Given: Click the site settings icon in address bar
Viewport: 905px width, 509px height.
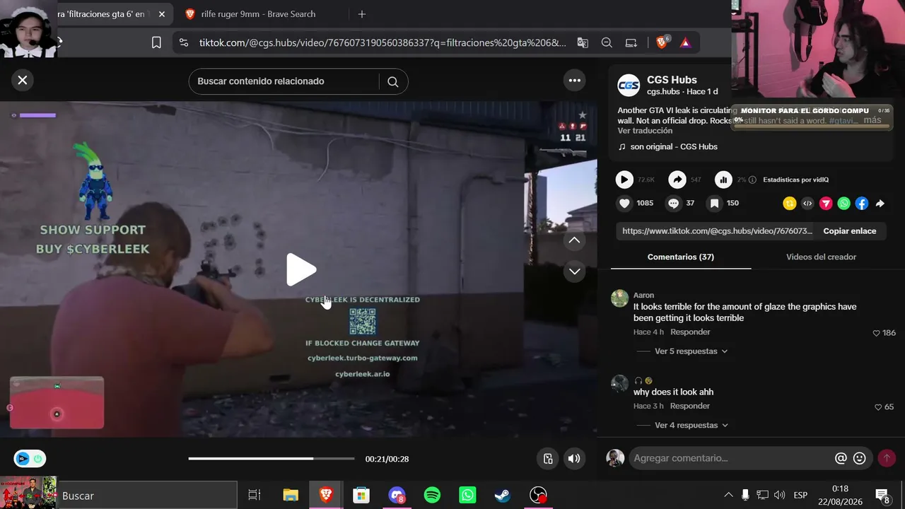Looking at the screenshot, I should [184, 42].
